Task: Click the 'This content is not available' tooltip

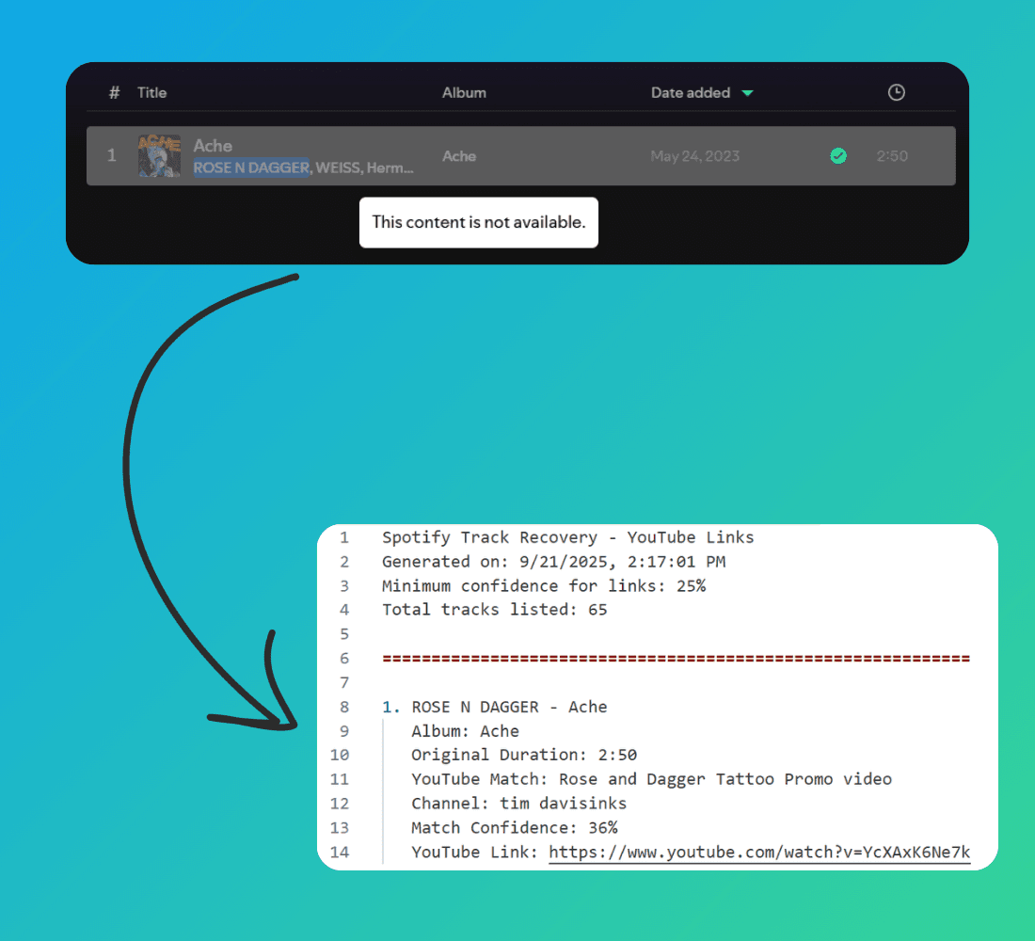Action: coord(478,222)
